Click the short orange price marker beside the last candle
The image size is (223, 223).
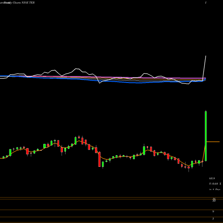point(213,142)
